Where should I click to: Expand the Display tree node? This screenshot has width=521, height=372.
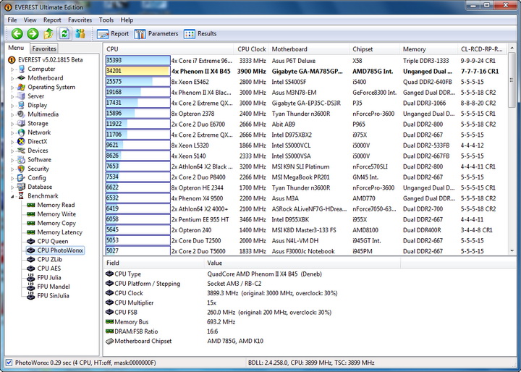click(x=12, y=106)
